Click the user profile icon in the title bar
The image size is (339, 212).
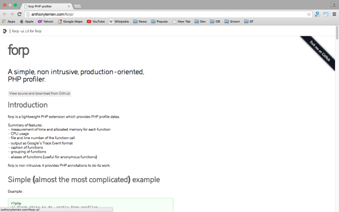[334, 5]
